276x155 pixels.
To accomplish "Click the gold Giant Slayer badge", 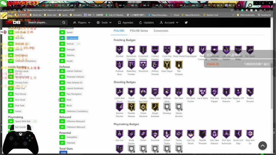I will pyautogui.click(x=167, y=65).
